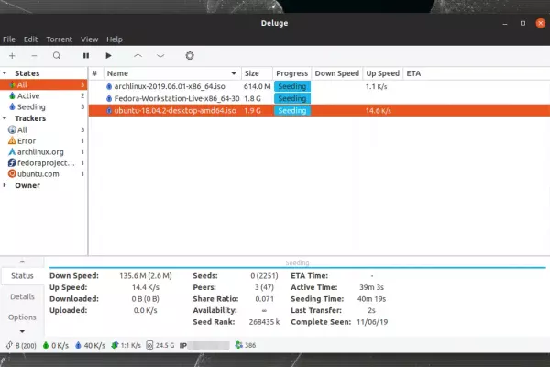
Task: Click the globe icon beside Trackers All
Action: tap(12, 129)
